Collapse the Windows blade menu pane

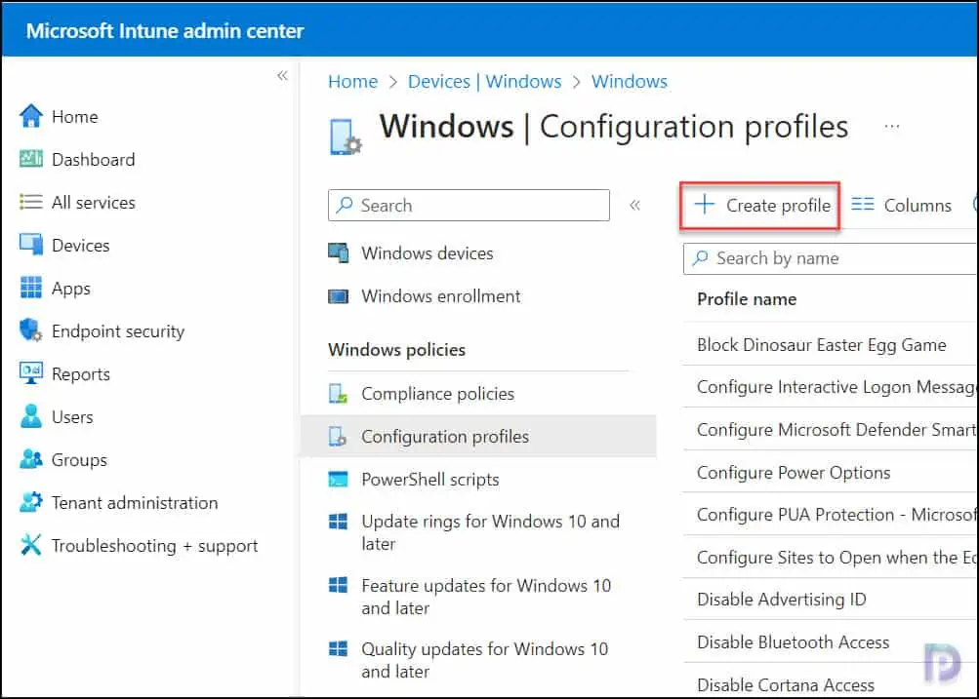(635, 205)
